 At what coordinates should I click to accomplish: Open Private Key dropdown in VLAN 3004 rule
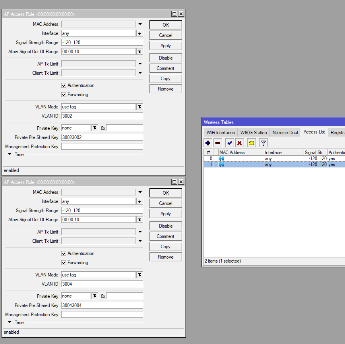coord(95,296)
